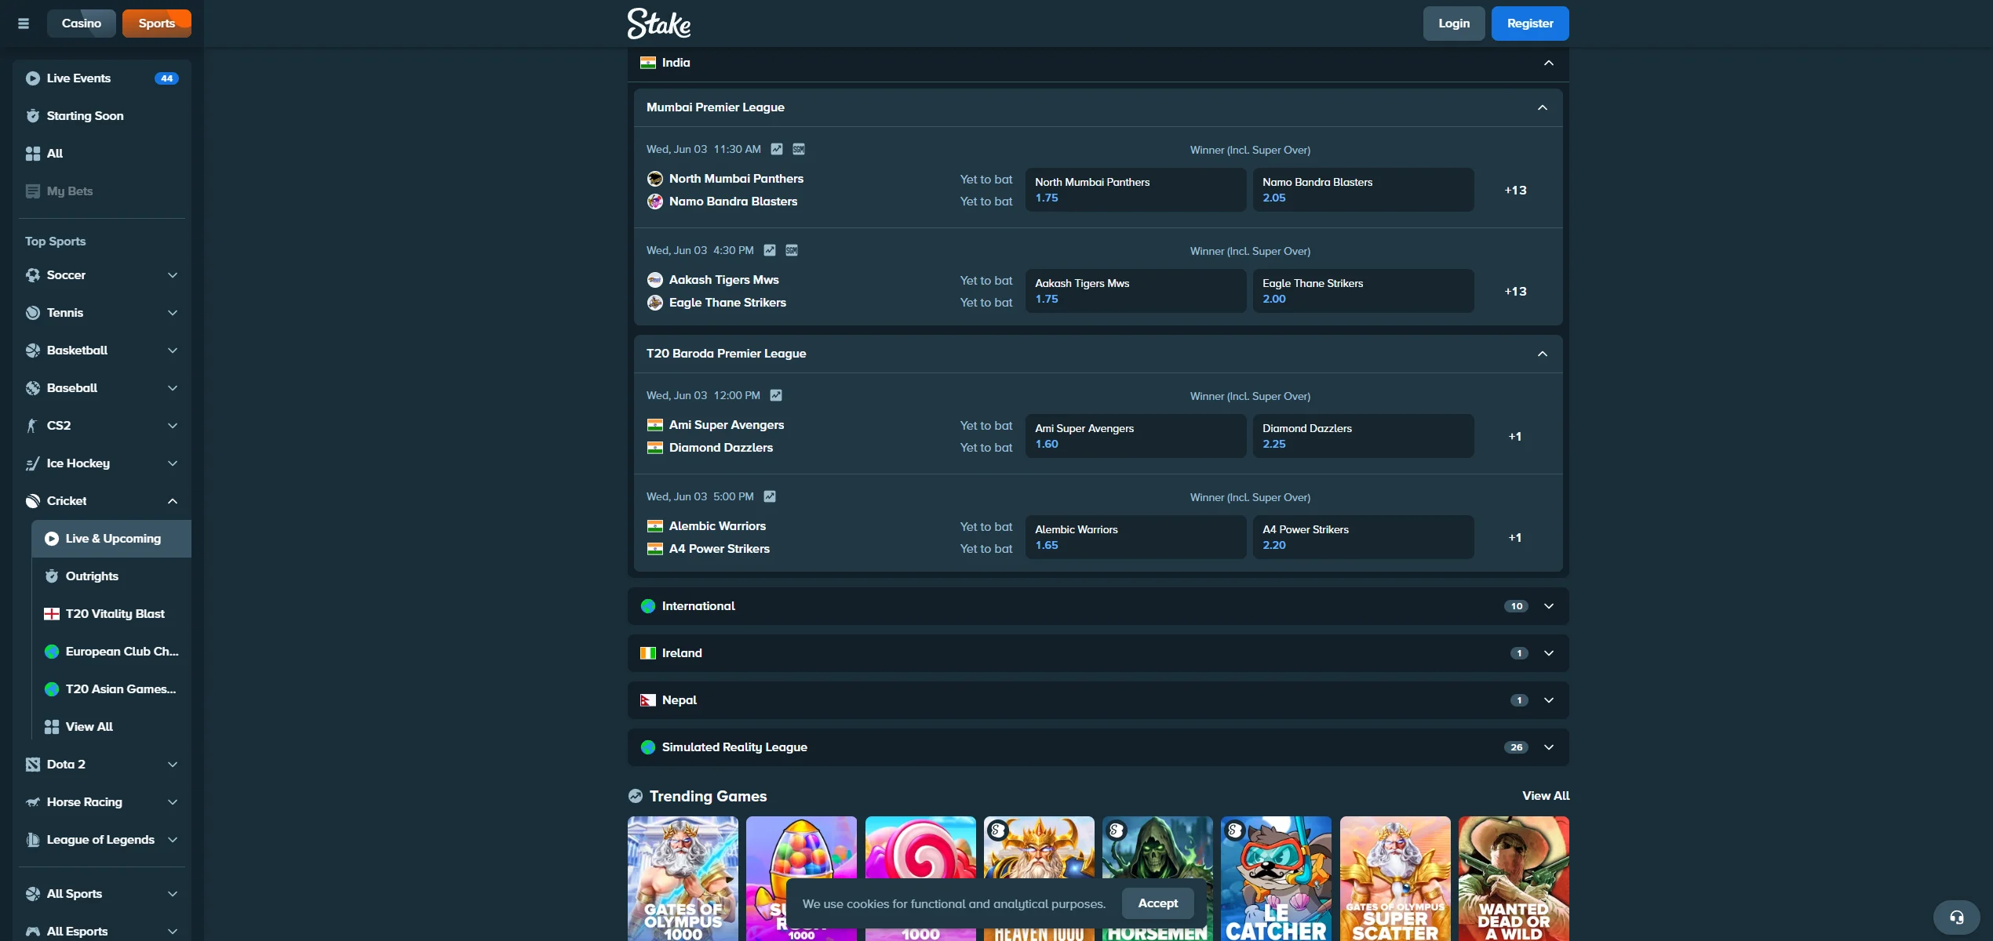Click the Aakash Tigers Mws team logo

pos(655,280)
